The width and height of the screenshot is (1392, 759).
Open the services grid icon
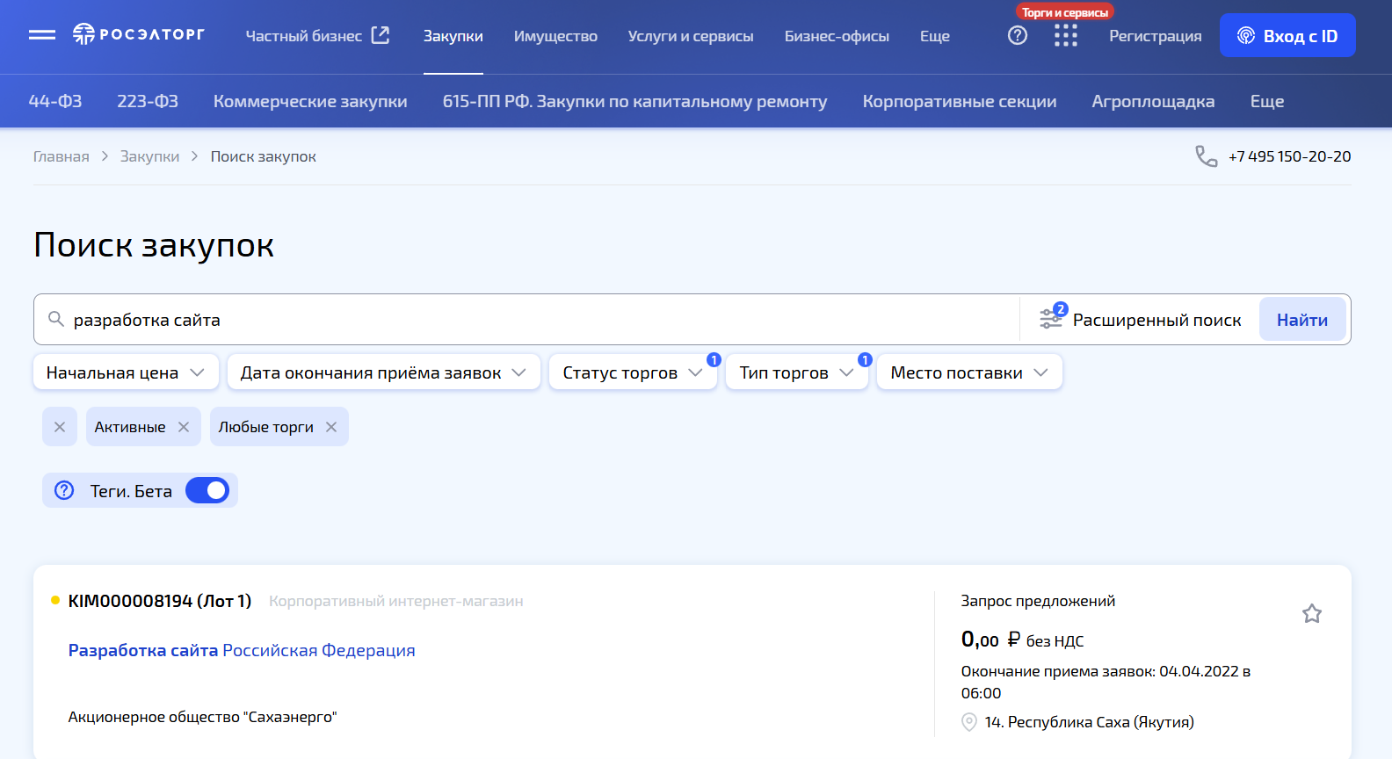(1065, 35)
